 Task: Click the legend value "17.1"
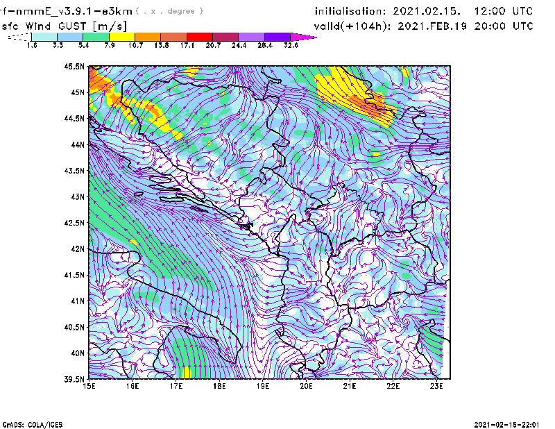(x=187, y=45)
